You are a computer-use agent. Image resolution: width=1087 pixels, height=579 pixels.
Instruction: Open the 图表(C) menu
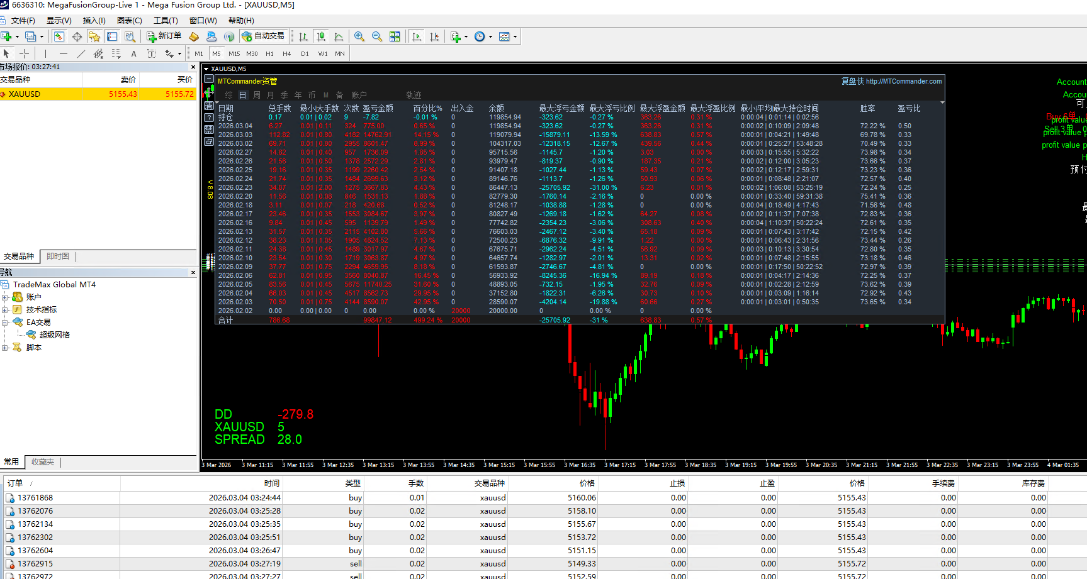pyautogui.click(x=129, y=21)
